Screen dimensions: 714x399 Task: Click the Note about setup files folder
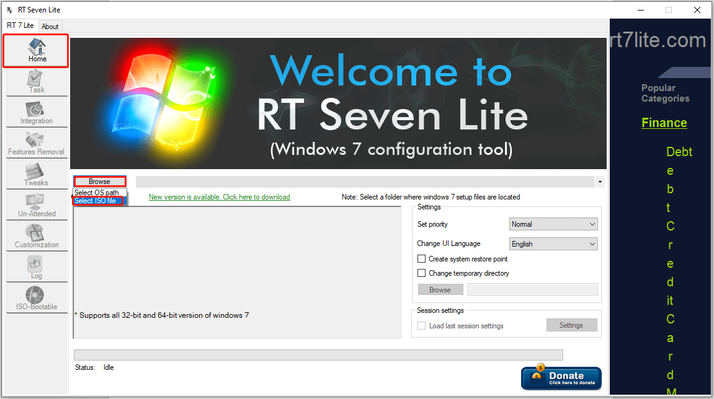pyautogui.click(x=431, y=197)
